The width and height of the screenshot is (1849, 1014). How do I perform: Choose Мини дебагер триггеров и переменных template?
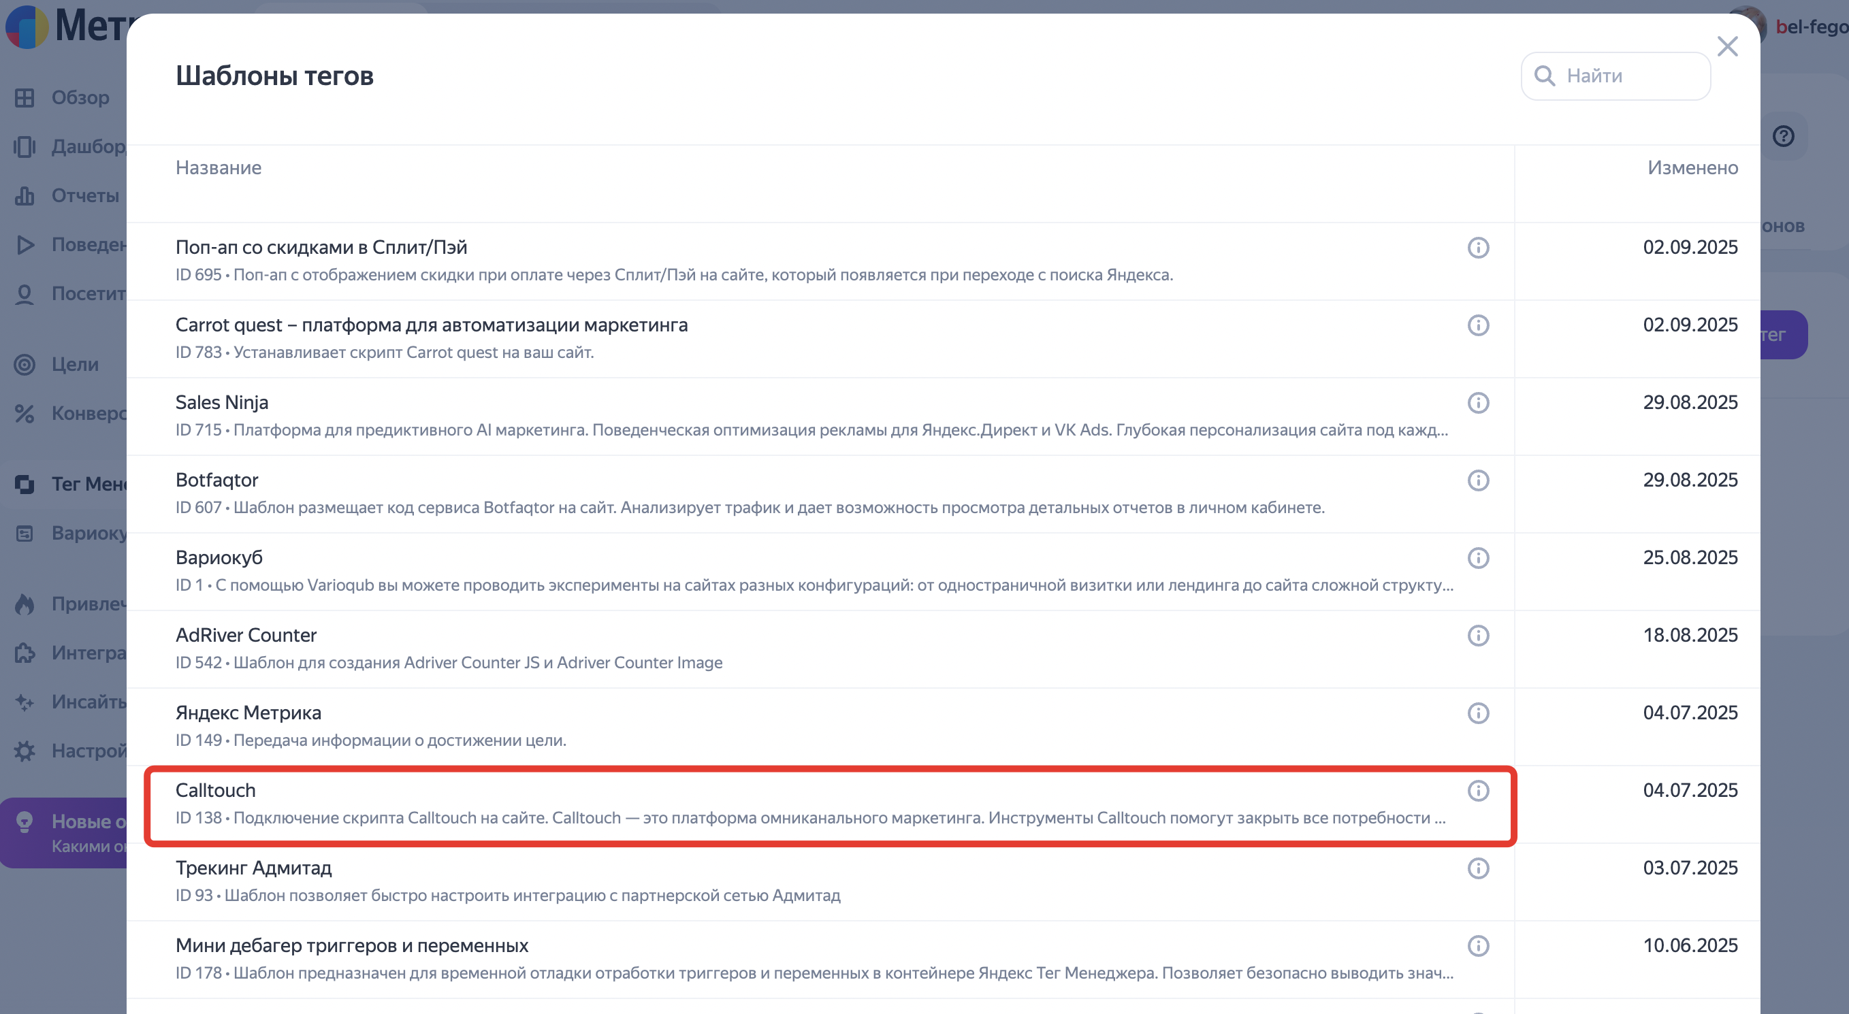[352, 946]
